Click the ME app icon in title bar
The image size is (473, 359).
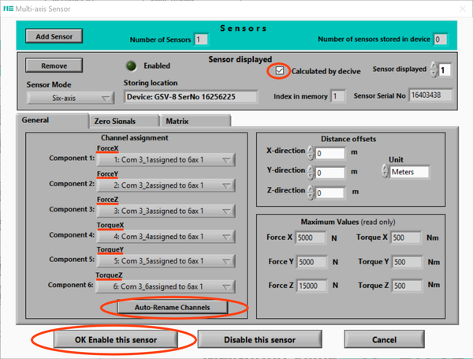pyautogui.click(x=12, y=9)
